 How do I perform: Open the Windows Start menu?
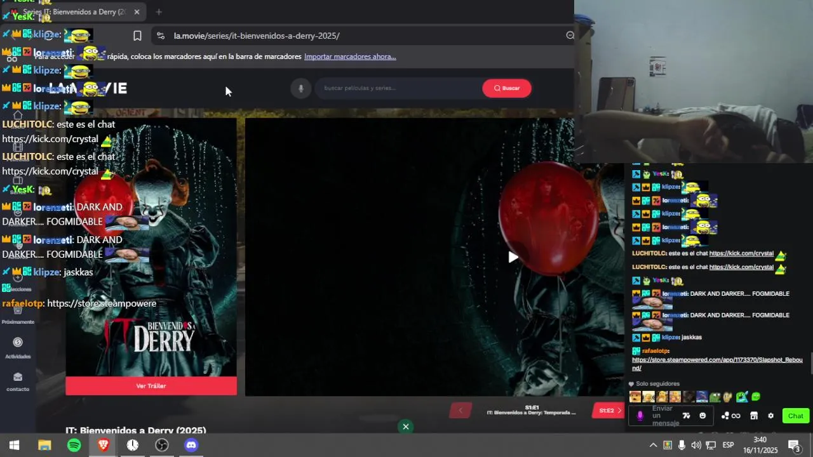point(14,445)
